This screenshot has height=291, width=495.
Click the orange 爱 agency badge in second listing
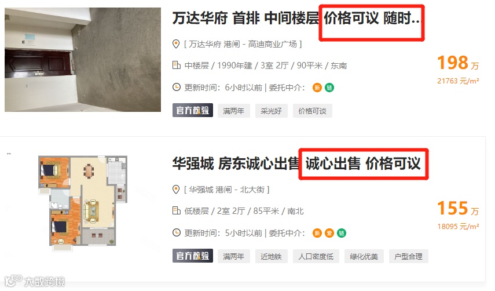pyautogui.click(x=329, y=233)
